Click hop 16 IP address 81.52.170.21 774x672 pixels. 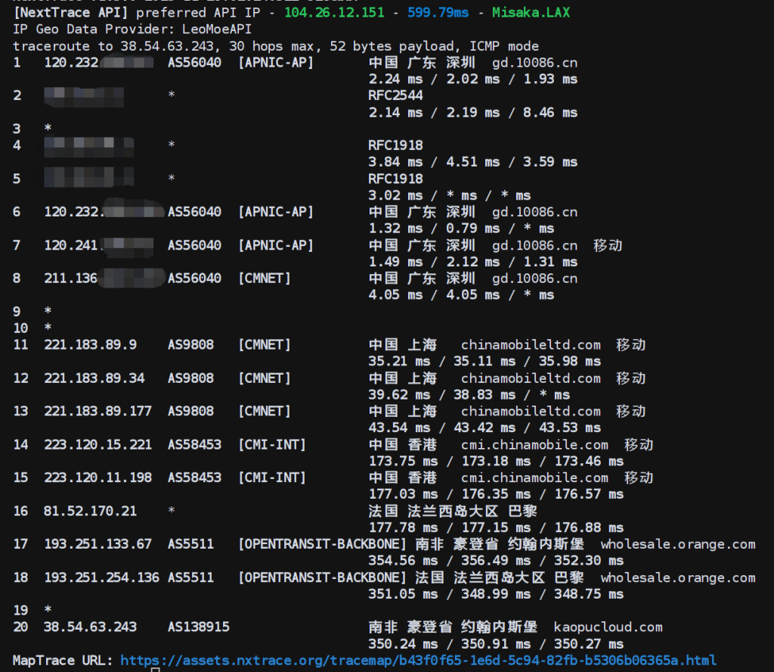tap(90, 512)
